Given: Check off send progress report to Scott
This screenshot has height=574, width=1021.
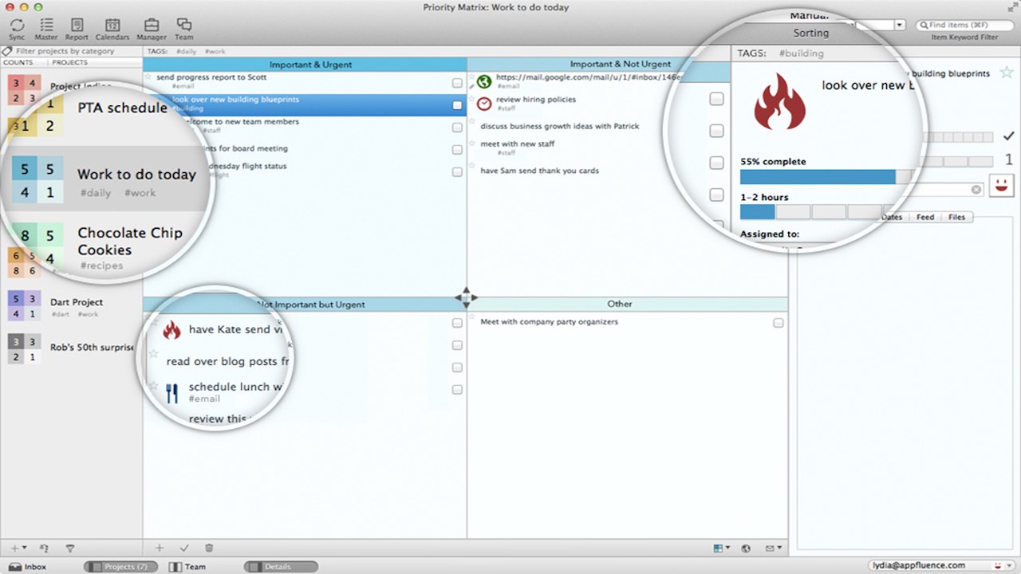Looking at the screenshot, I should coord(457,83).
